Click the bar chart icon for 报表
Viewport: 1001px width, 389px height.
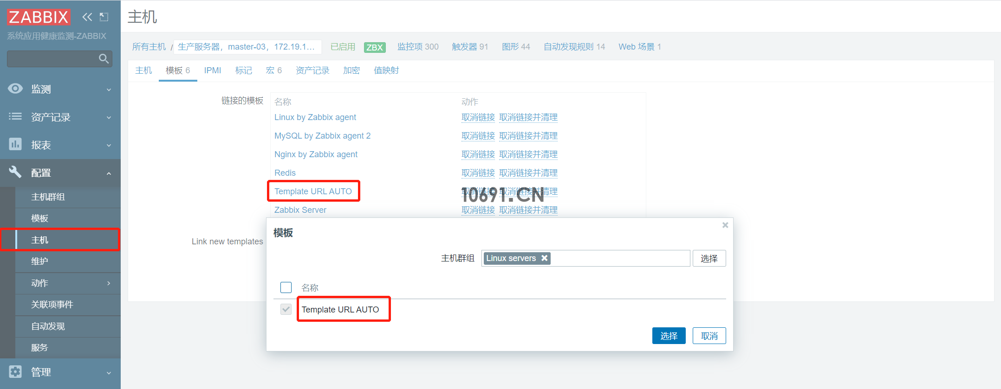click(15, 144)
